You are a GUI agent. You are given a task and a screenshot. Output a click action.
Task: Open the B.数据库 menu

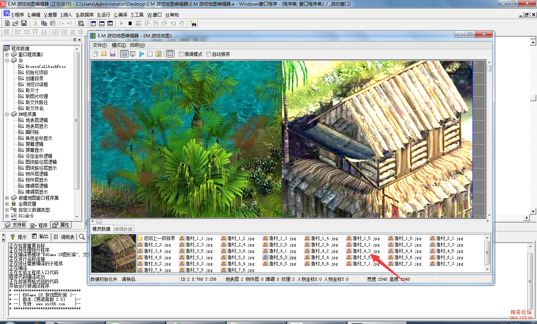pyautogui.click(x=85, y=15)
